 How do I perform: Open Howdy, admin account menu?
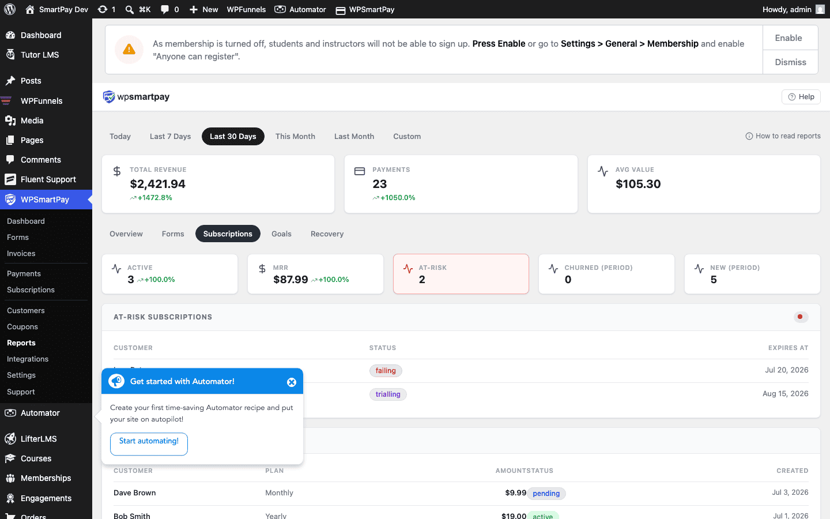[794, 9]
